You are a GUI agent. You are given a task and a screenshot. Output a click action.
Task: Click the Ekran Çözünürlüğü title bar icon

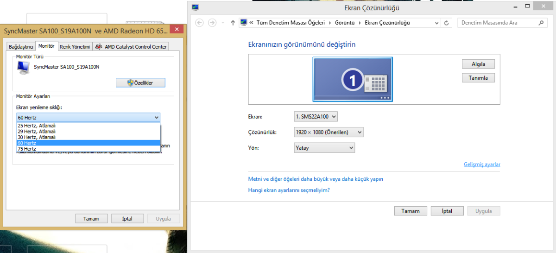195,7
